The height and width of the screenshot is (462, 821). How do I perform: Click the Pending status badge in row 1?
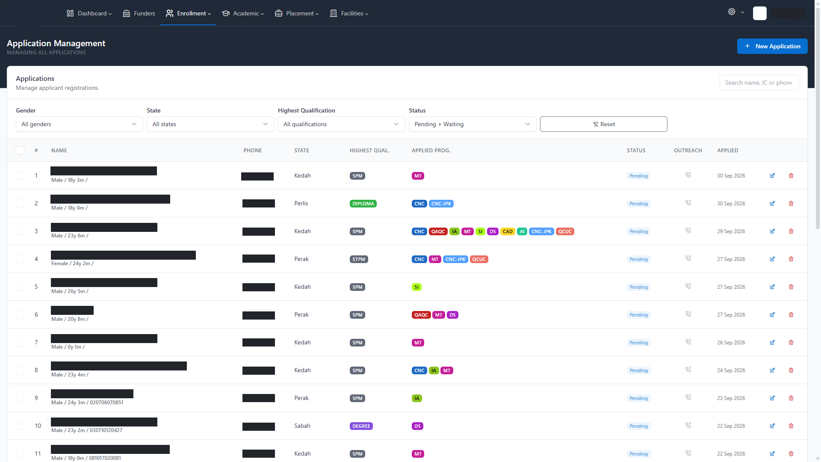pyautogui.click(x=638, y=176)
